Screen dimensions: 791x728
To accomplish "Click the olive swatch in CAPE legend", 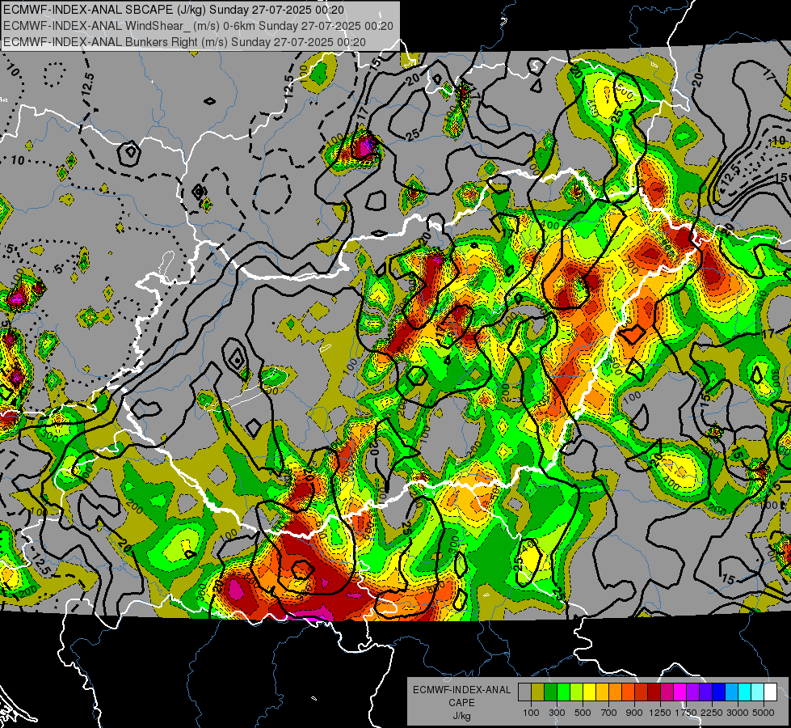I will [x=537, y=692].
